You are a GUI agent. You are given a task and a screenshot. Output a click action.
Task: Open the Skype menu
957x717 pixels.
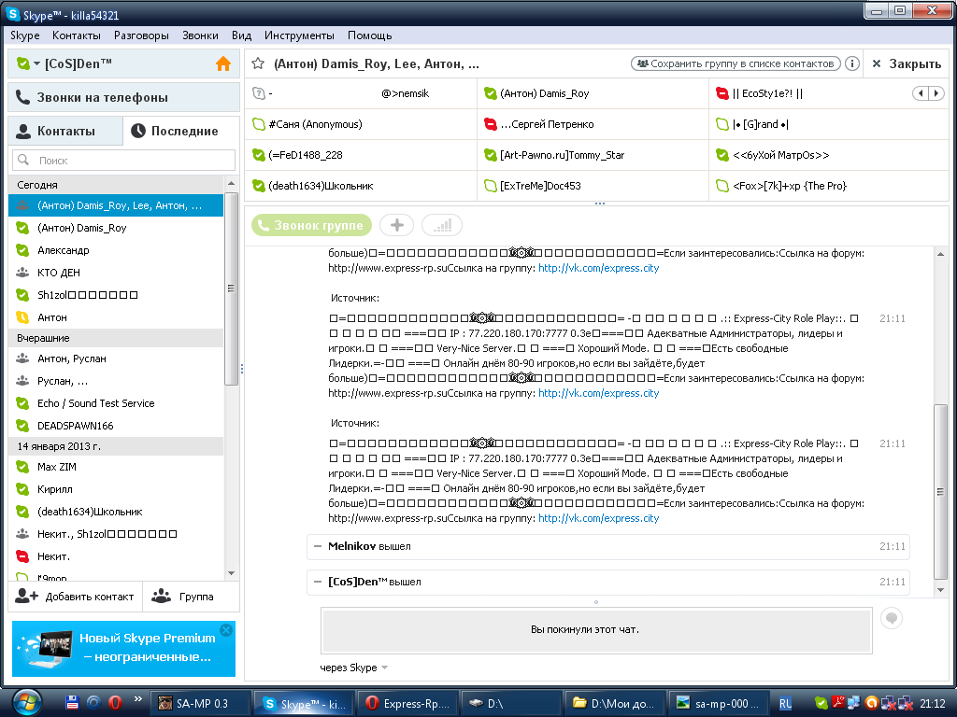[25, 35]
